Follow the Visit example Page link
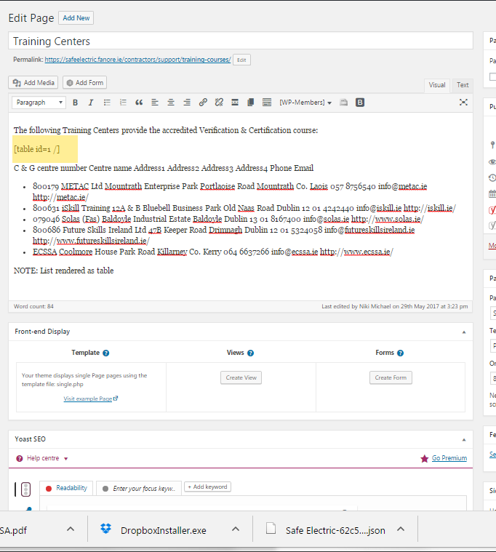This screenshot has width=496, height=552. (x=90, y=399)
